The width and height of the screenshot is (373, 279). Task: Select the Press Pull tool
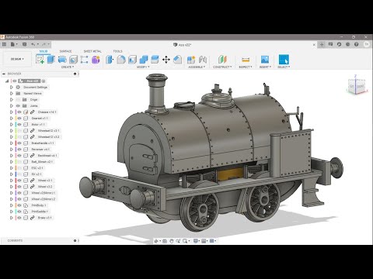[110, 60]
